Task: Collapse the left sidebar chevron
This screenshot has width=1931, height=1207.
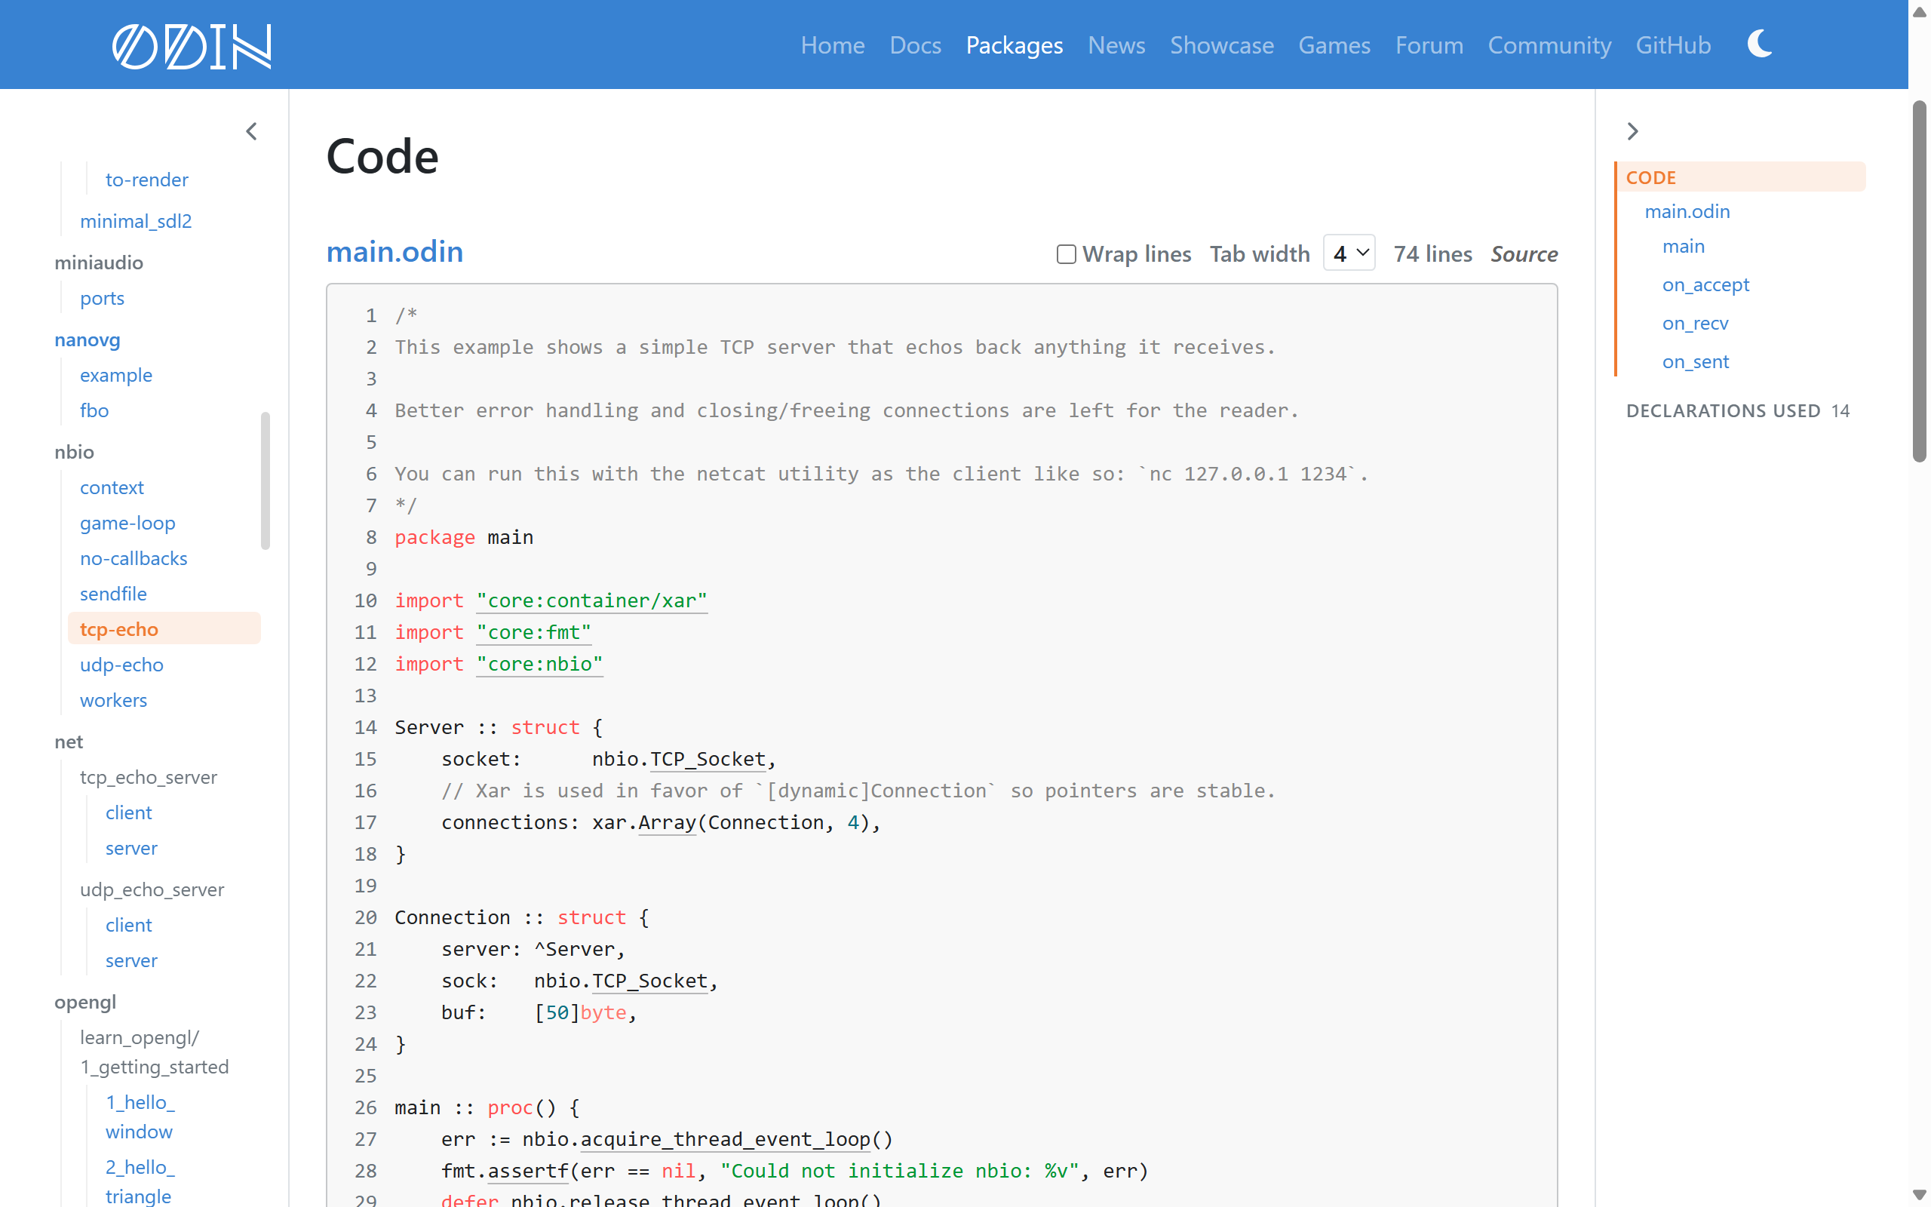Action: click(251, 131)
